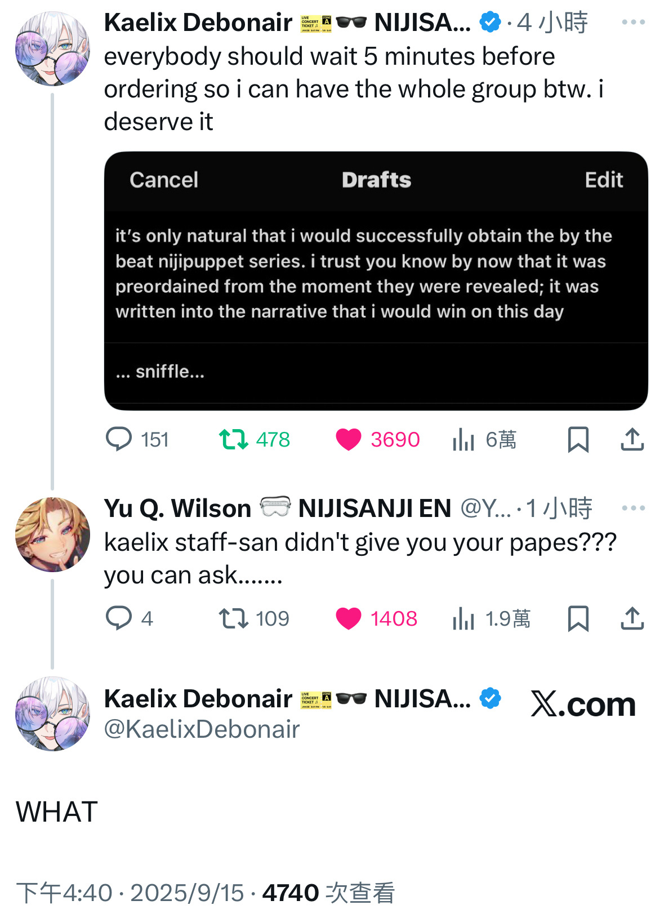The height and width of the screenshot is (914, 664).
Task: Reply to Yu Q. Wilson's tweet
Action: point(119,618)
